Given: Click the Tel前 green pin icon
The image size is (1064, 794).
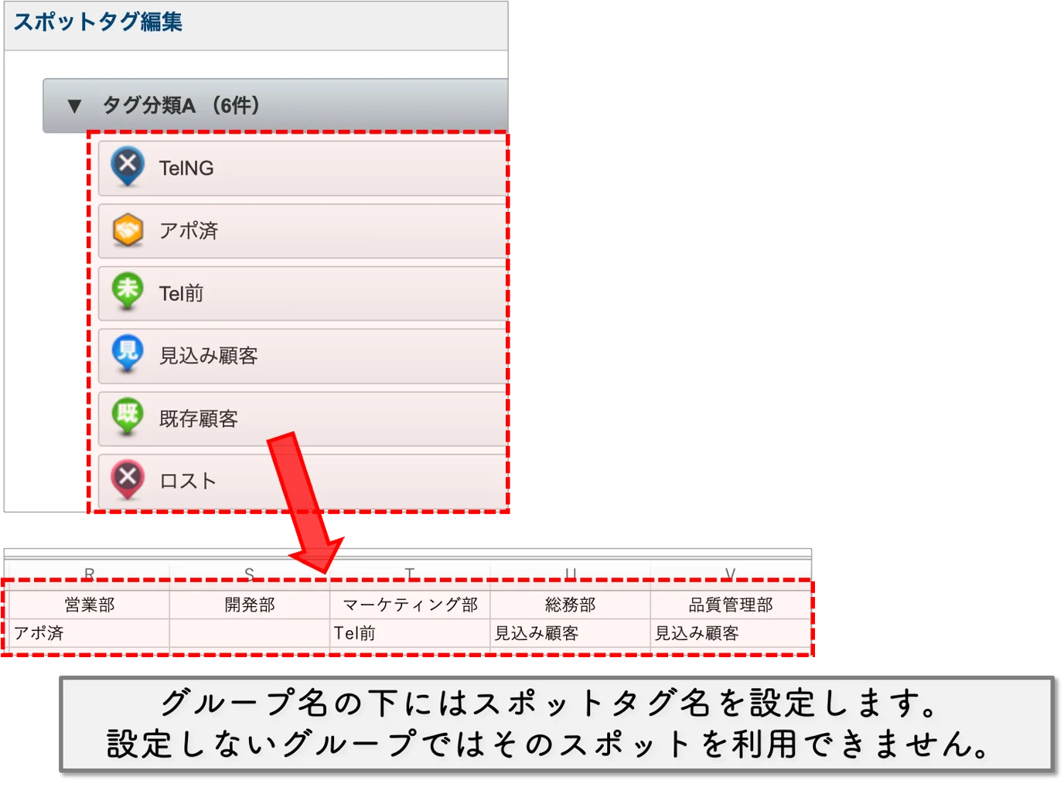Looking at the screenshot, I should click(x=128, y=291).
